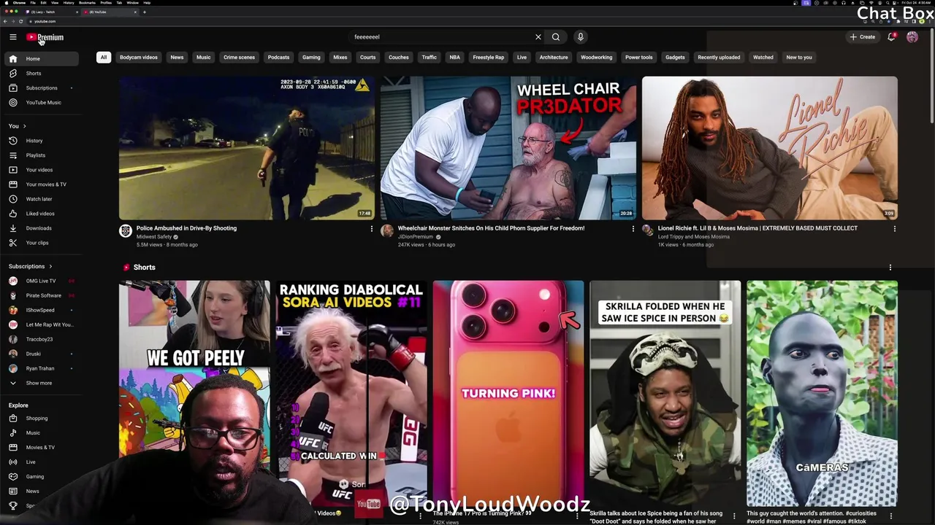Open YouTube Music in the sidebar

[40, 102]
